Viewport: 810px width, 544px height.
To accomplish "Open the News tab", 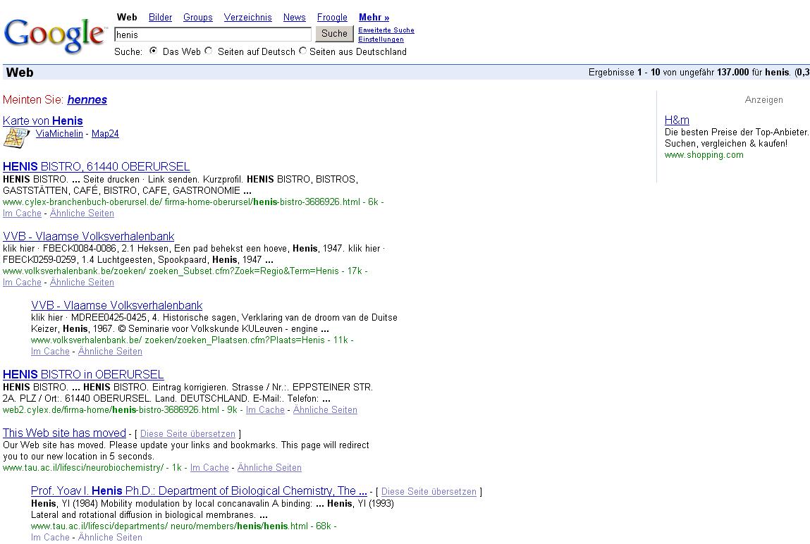I will click(295, 17).
